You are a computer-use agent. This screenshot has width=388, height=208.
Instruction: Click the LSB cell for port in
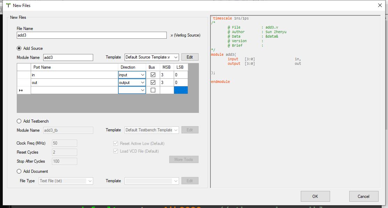tap(181, 75)
